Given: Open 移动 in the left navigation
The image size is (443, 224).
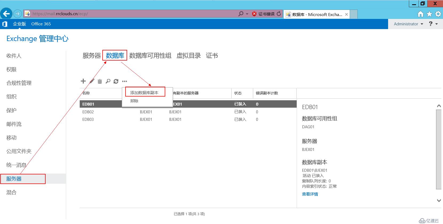Looking at the screenshot, I should [11, 138].
